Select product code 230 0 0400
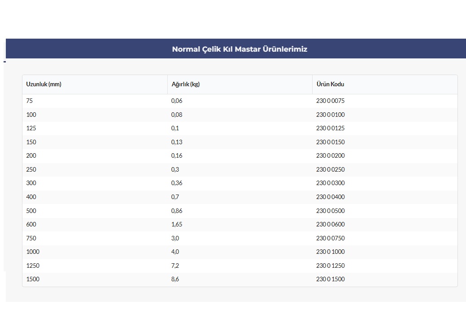 coord(330,197)
